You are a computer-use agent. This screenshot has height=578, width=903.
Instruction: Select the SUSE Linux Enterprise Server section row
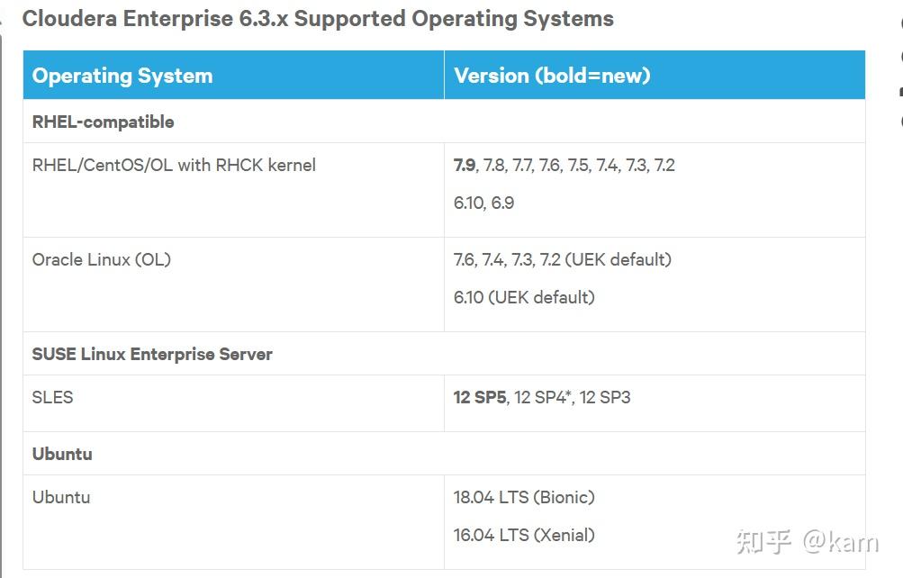pyautogui.click(x=152, y=354)
